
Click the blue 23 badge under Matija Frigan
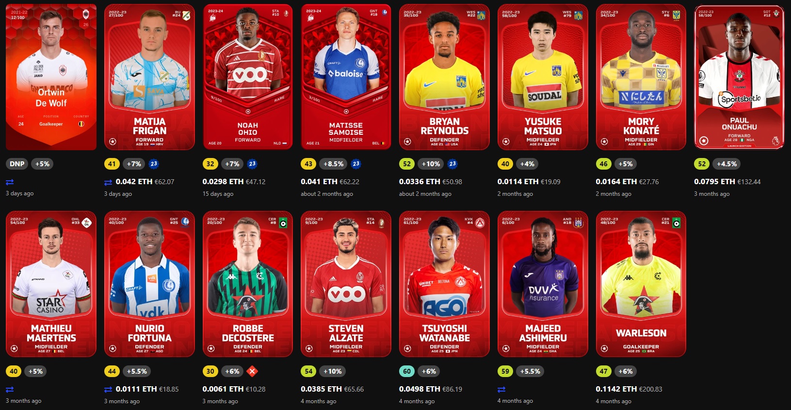(x=154, y=164)
